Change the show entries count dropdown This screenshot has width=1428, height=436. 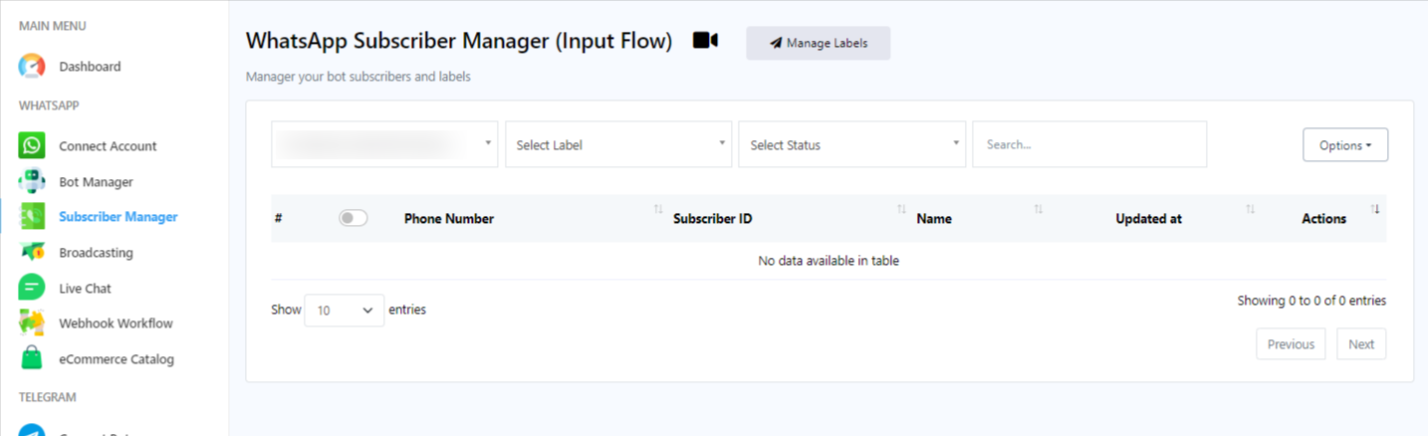tap(344, 311)
